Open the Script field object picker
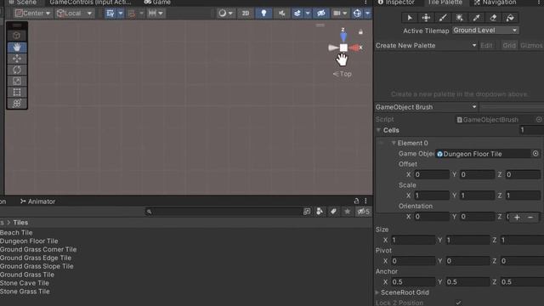 (x=539, y=119)
